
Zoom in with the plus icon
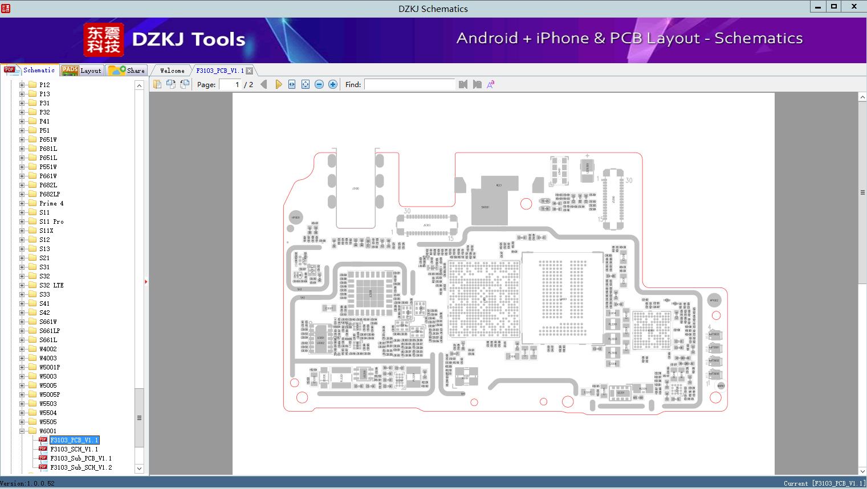(333, 84)
